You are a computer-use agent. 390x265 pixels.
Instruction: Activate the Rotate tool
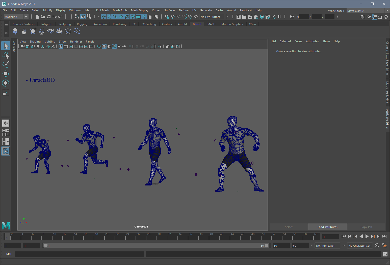point(6,83)
